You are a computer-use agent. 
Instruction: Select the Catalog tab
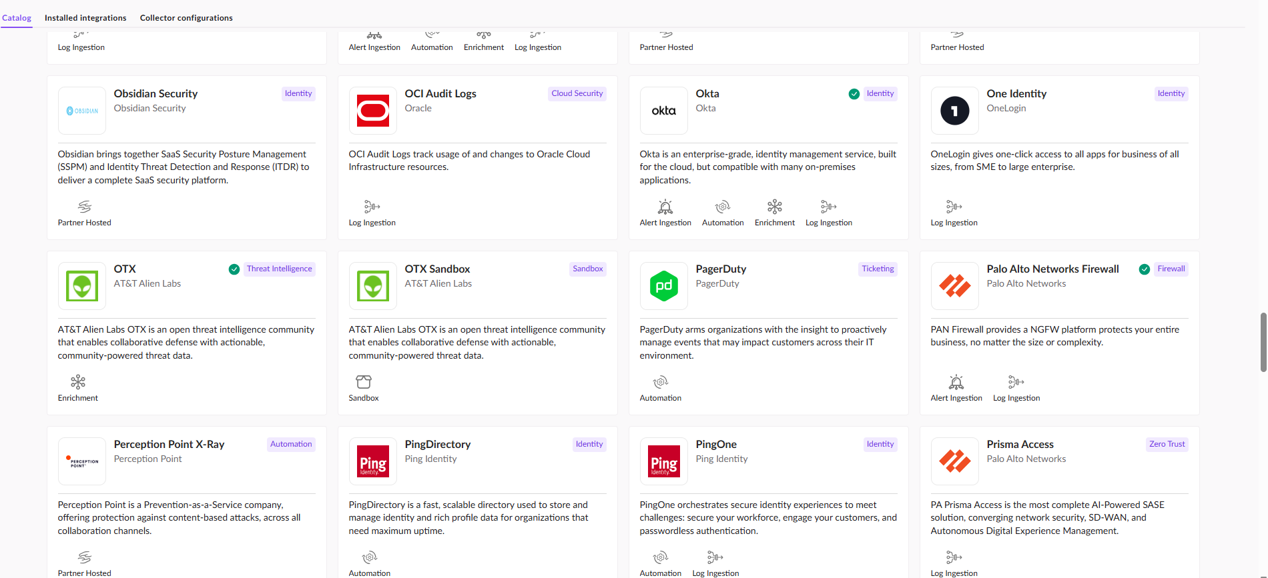tap(17, 18)
